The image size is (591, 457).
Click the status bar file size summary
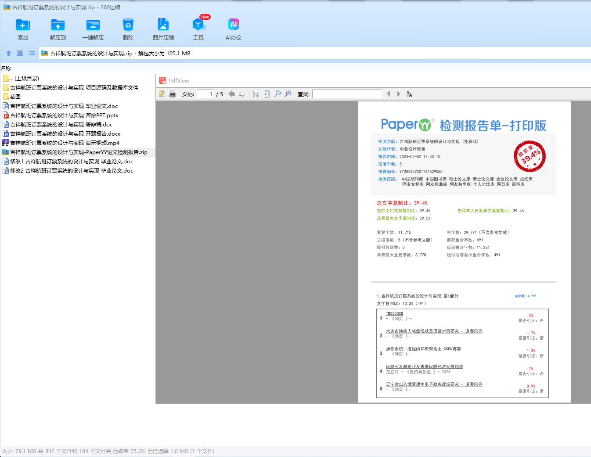point(108,451)
